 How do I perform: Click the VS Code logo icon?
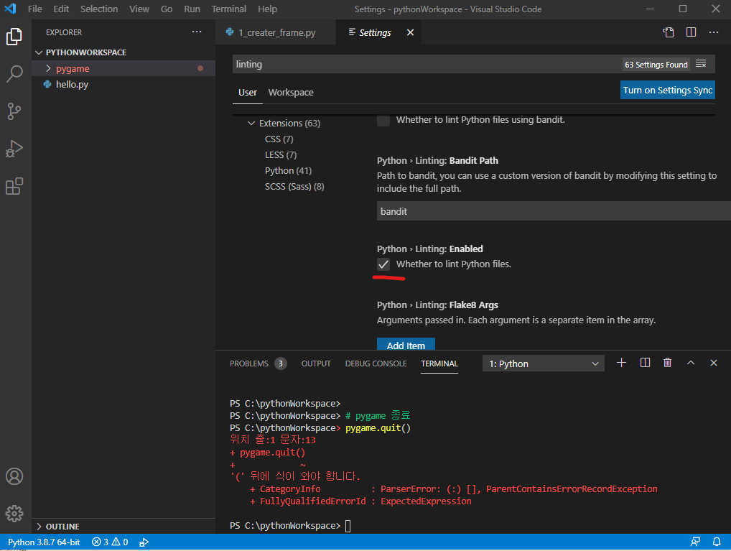tap(10, 9)
